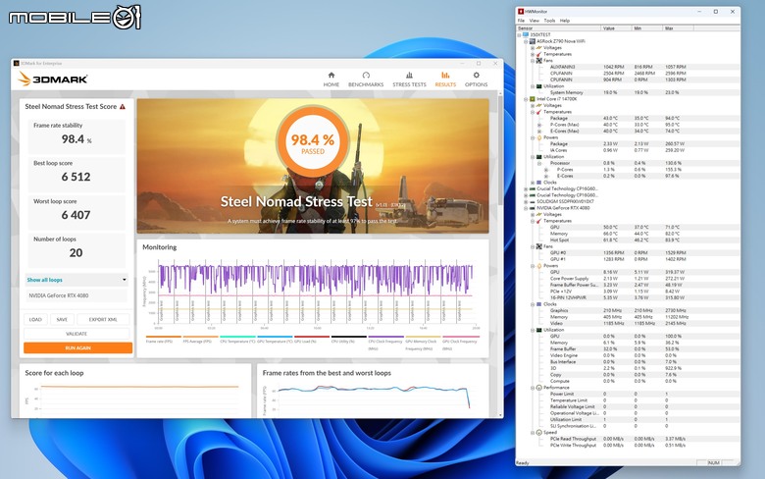Click Voltages icon under ASRock motherboard
The height and width of the screenshot is (479, 765).
[x=539, y=48]
